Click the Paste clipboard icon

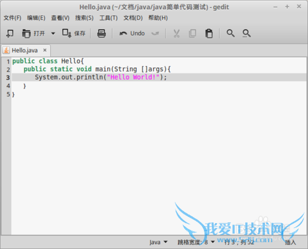pyautogui.click(x=209, y=33)
